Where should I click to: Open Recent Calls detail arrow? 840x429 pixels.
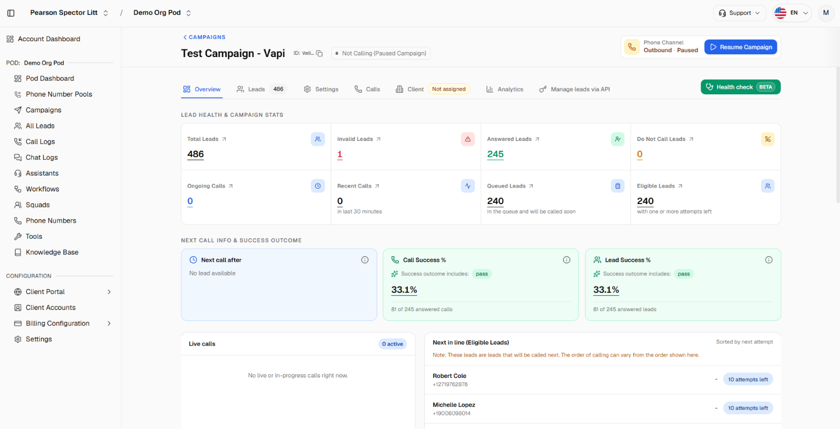377,186
